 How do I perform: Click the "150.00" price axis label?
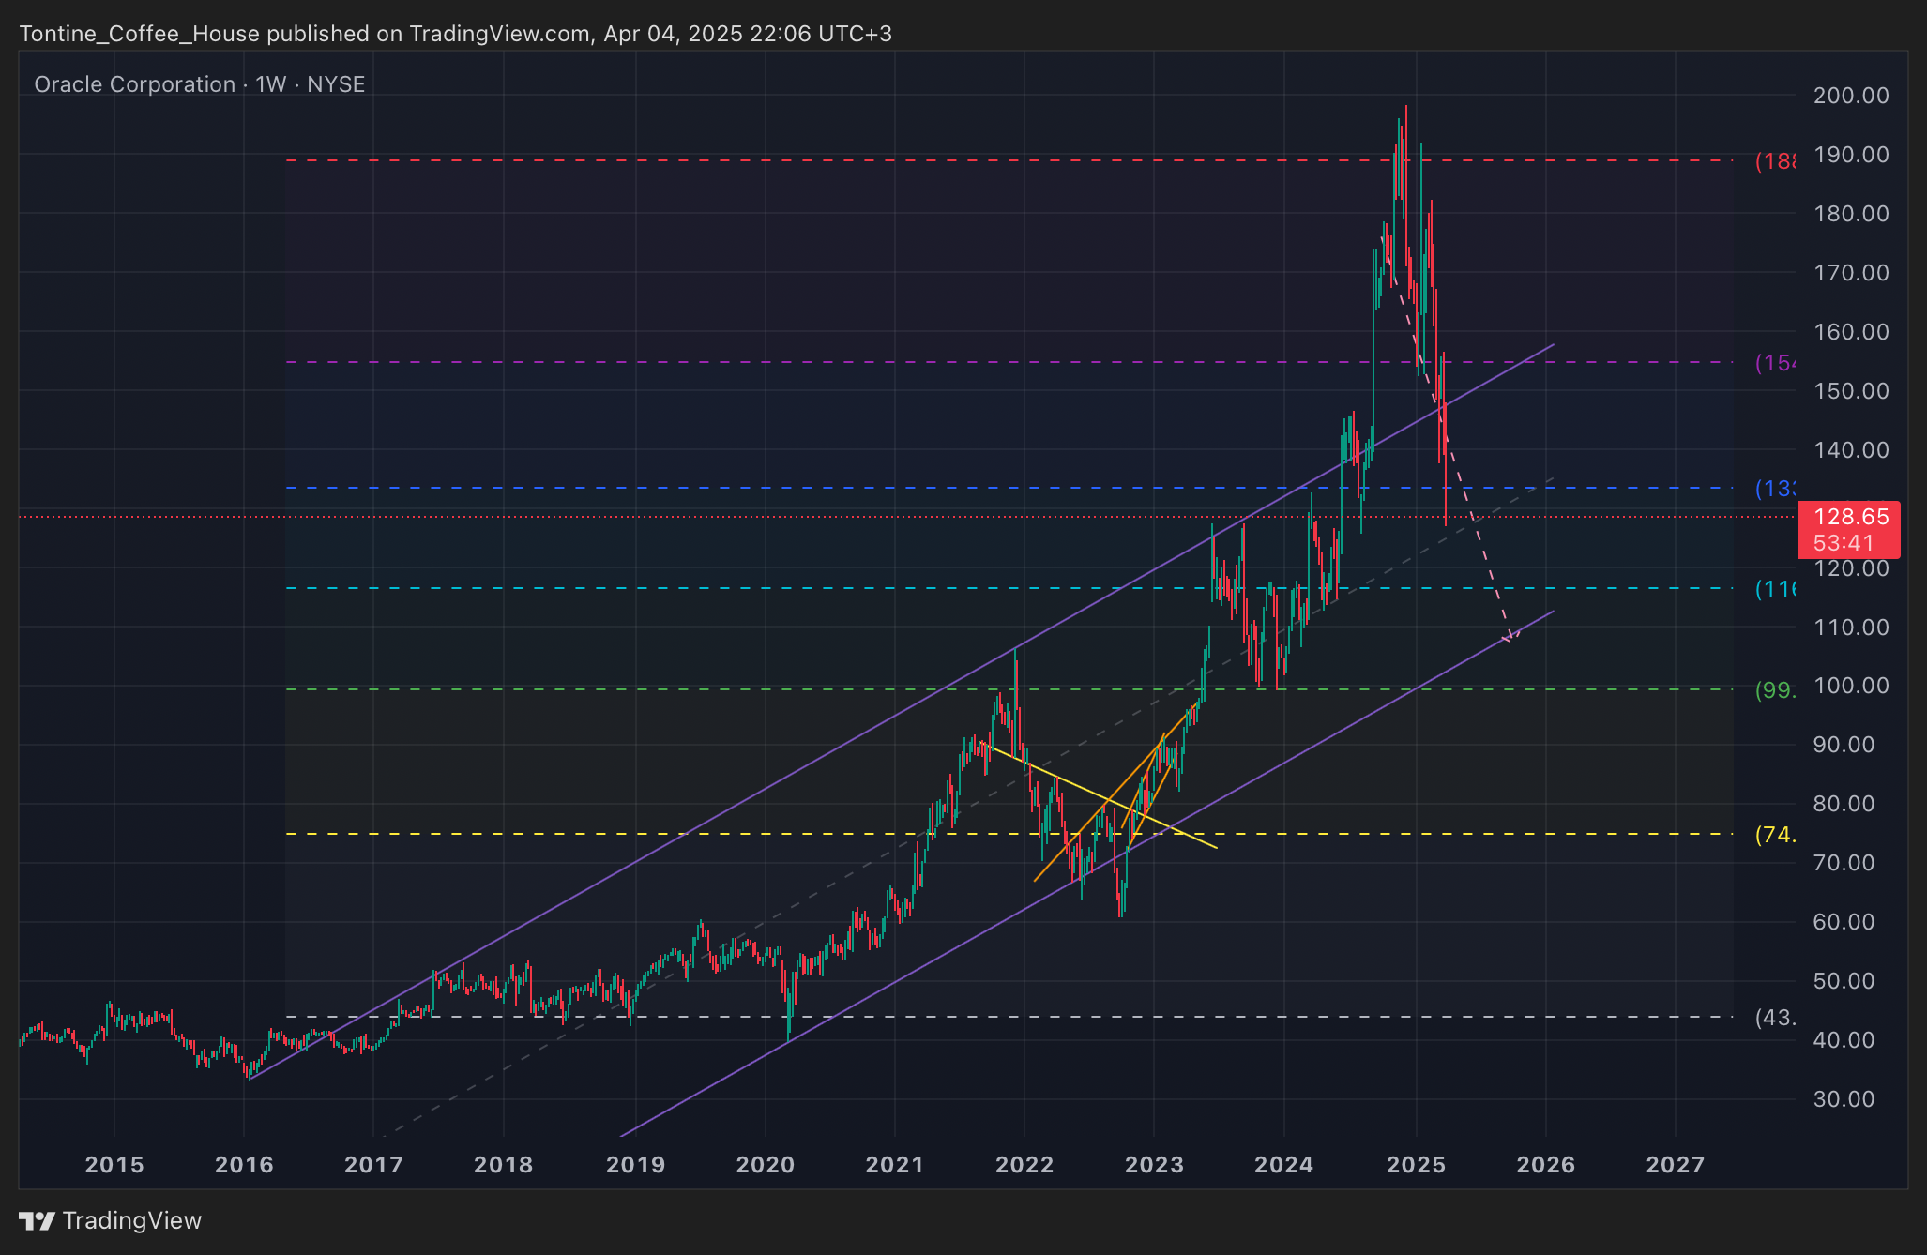[x=1851, y=391]
